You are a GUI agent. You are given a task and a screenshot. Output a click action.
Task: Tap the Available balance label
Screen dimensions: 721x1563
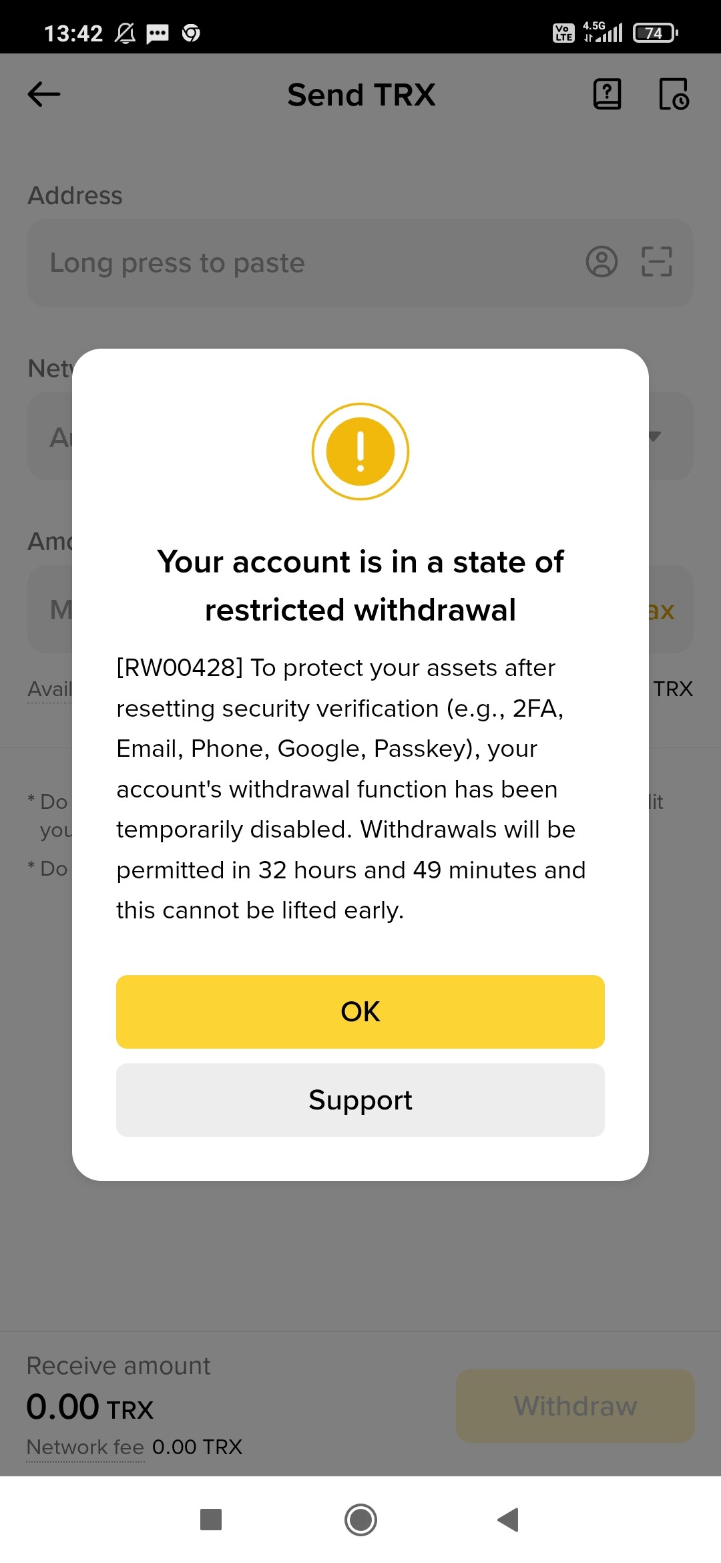coord(49,689)
